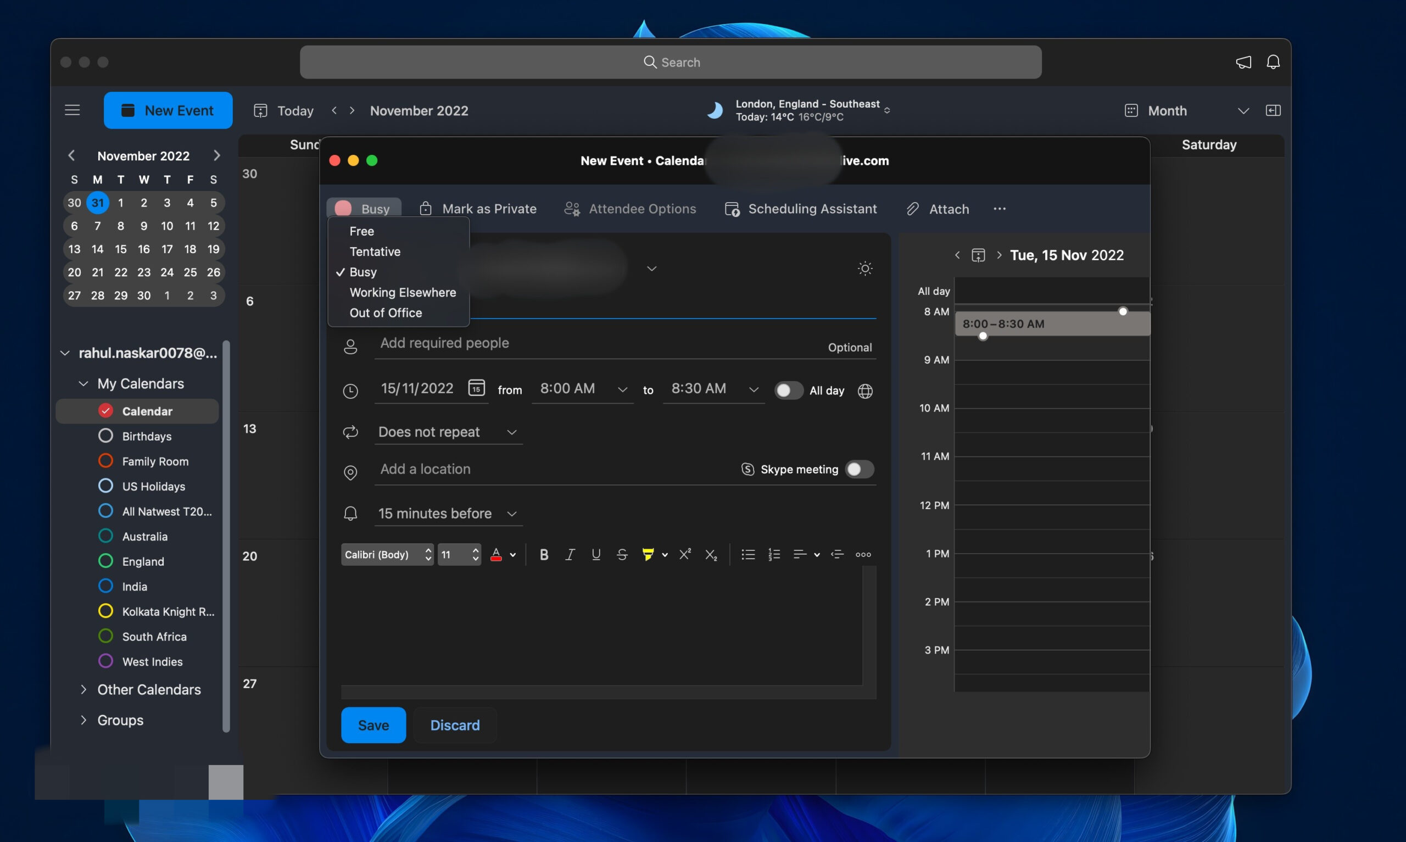Enable the Family Room calendar
This screenshot has height=842, width=1406.
coord(105,461)
